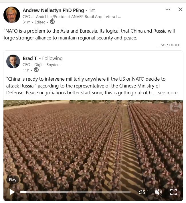Click the CEO at Andel Inc headline
The width and height of the screenshot is (186, 203).
(72, 17)
